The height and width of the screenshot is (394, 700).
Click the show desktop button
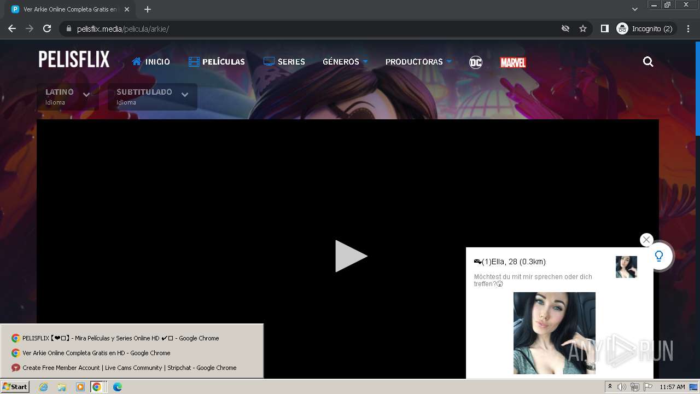click(693, 387)
